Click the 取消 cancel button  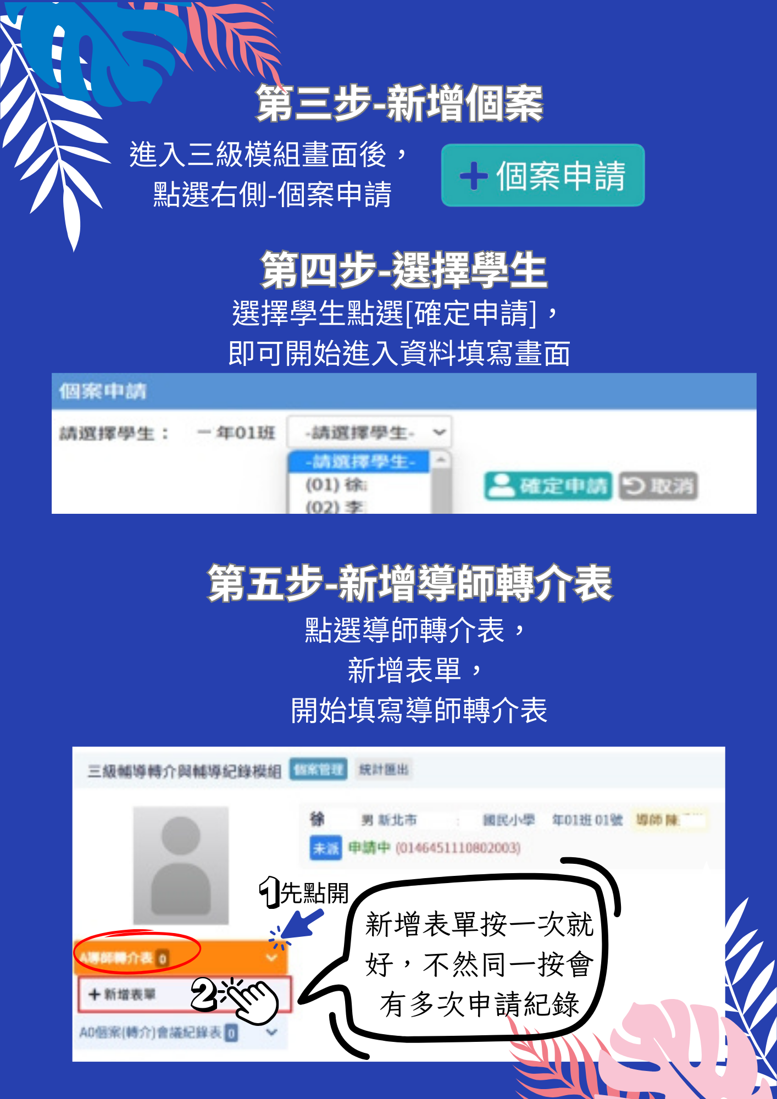[x=658, y=486]
